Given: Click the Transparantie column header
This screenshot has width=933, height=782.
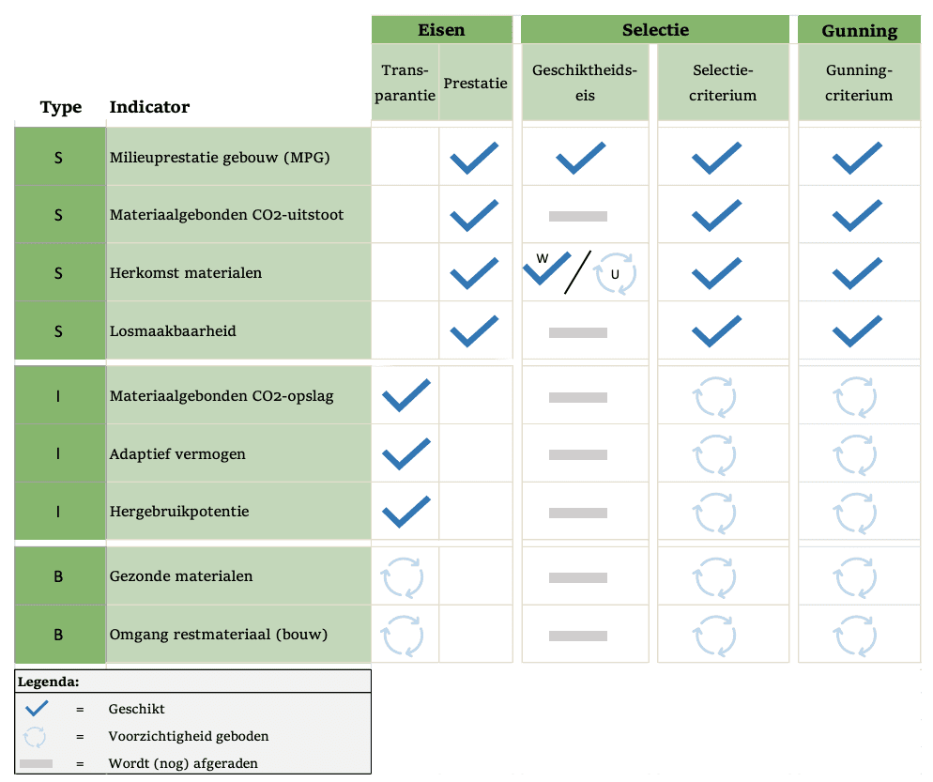Looking at the screenshot, I should [x=405, y=83].
